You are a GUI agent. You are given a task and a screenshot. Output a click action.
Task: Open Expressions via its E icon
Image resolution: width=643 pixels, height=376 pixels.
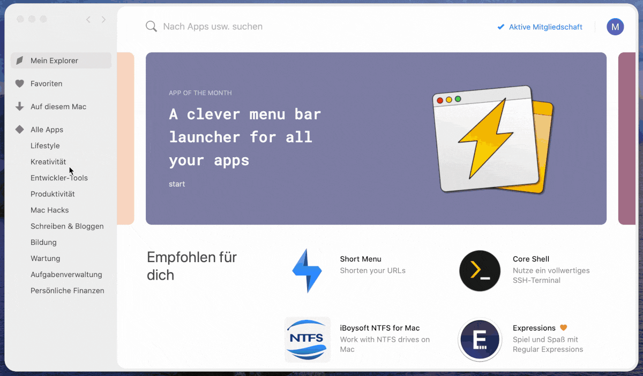click(480, 340)
